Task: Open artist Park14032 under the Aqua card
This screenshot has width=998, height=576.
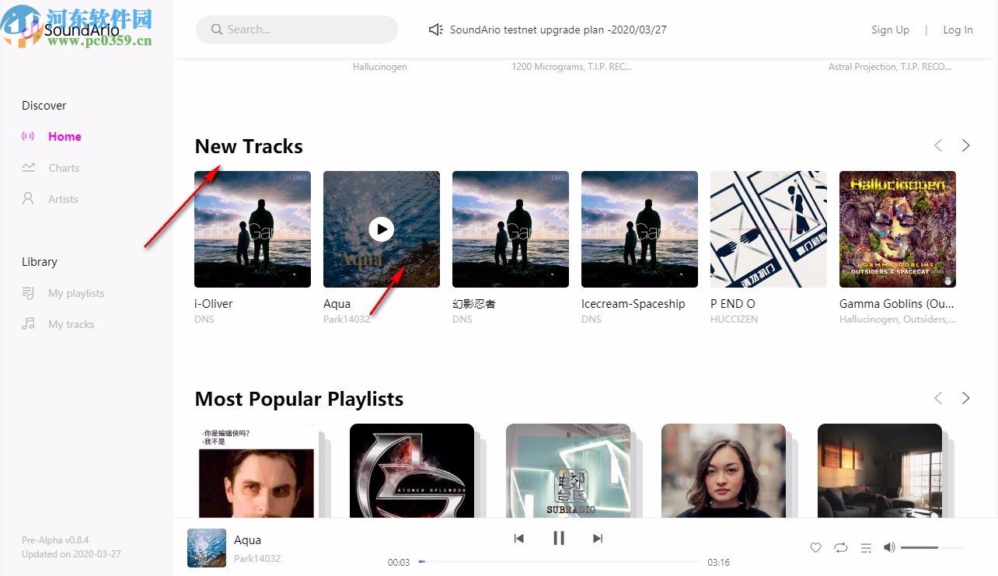Action: tap(347, 319)
